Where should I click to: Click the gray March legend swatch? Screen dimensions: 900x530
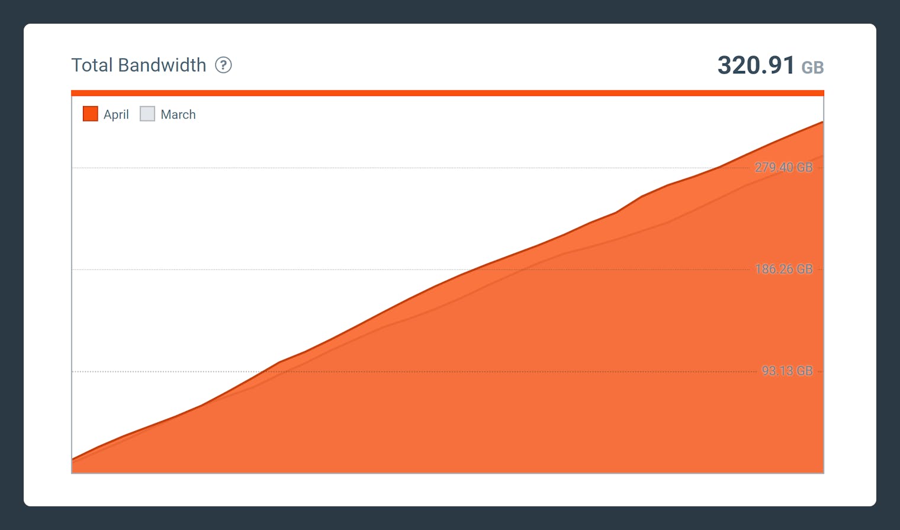[x=147, y=114]
